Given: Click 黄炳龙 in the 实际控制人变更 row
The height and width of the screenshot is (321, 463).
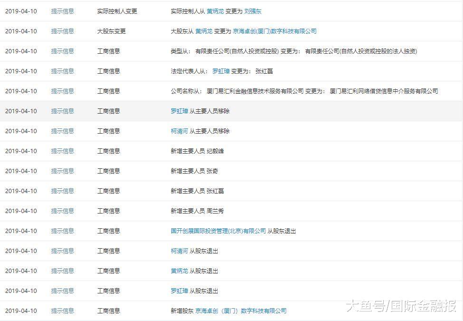Looking at the screenshot, I should click(215, 11).
